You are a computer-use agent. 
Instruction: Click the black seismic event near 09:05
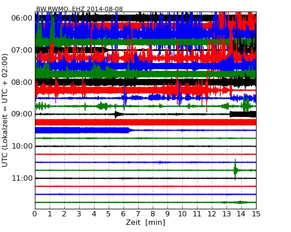tap(117, 115)
